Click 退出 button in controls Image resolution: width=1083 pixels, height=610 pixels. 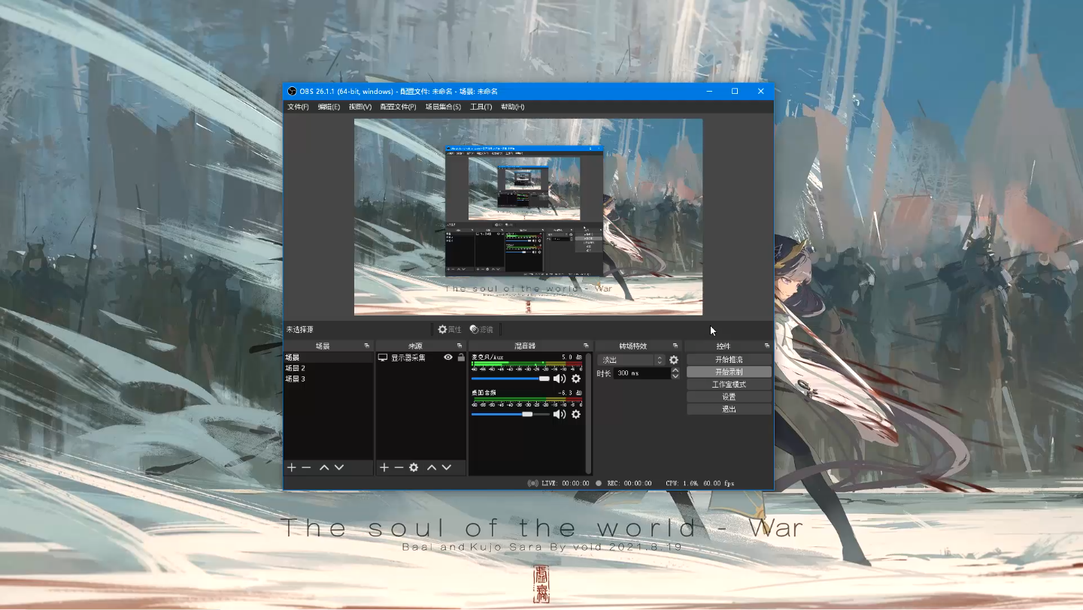pos(729,409)
